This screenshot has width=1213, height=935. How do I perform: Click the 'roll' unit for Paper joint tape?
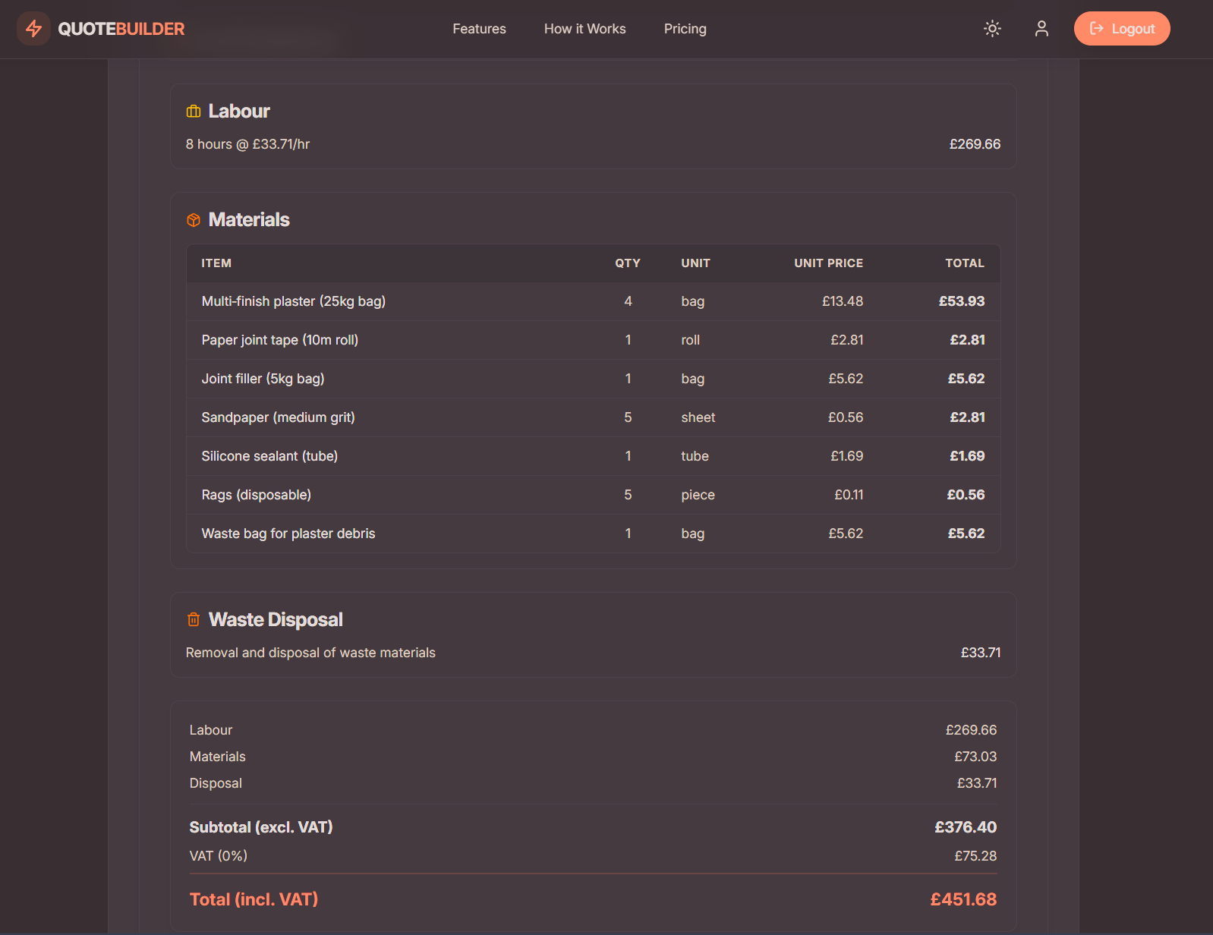(x=690, y=340)
